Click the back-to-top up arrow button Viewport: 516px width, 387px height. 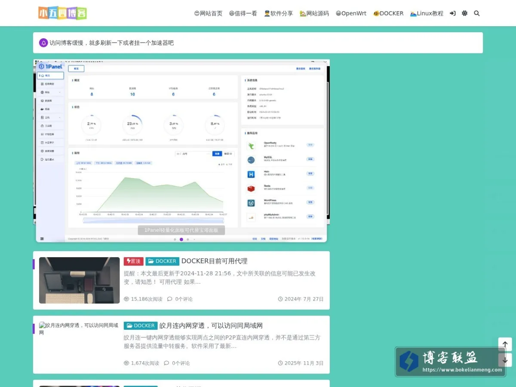505,344
